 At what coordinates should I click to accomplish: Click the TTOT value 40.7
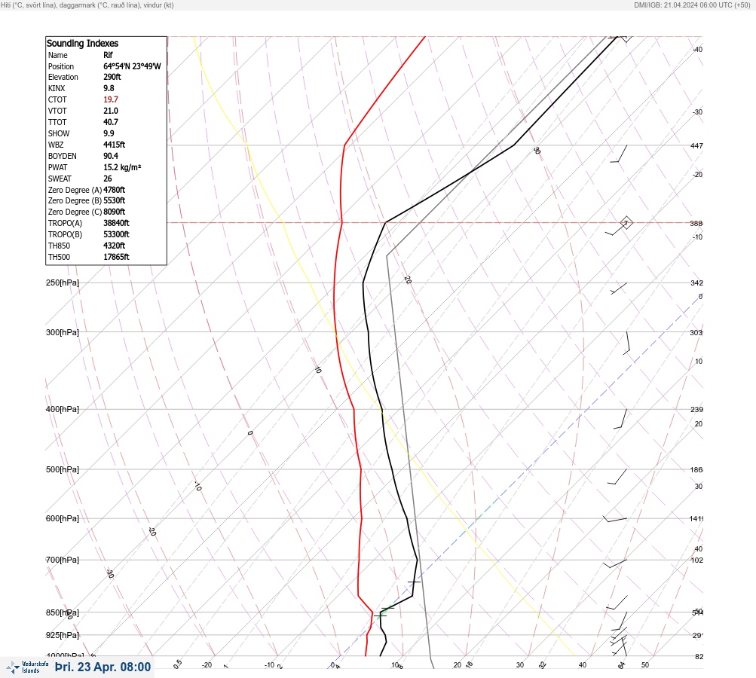coord(110,122)
